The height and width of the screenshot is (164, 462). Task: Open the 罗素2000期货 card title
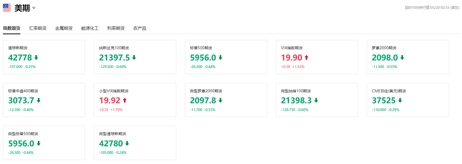pos(384,48)
